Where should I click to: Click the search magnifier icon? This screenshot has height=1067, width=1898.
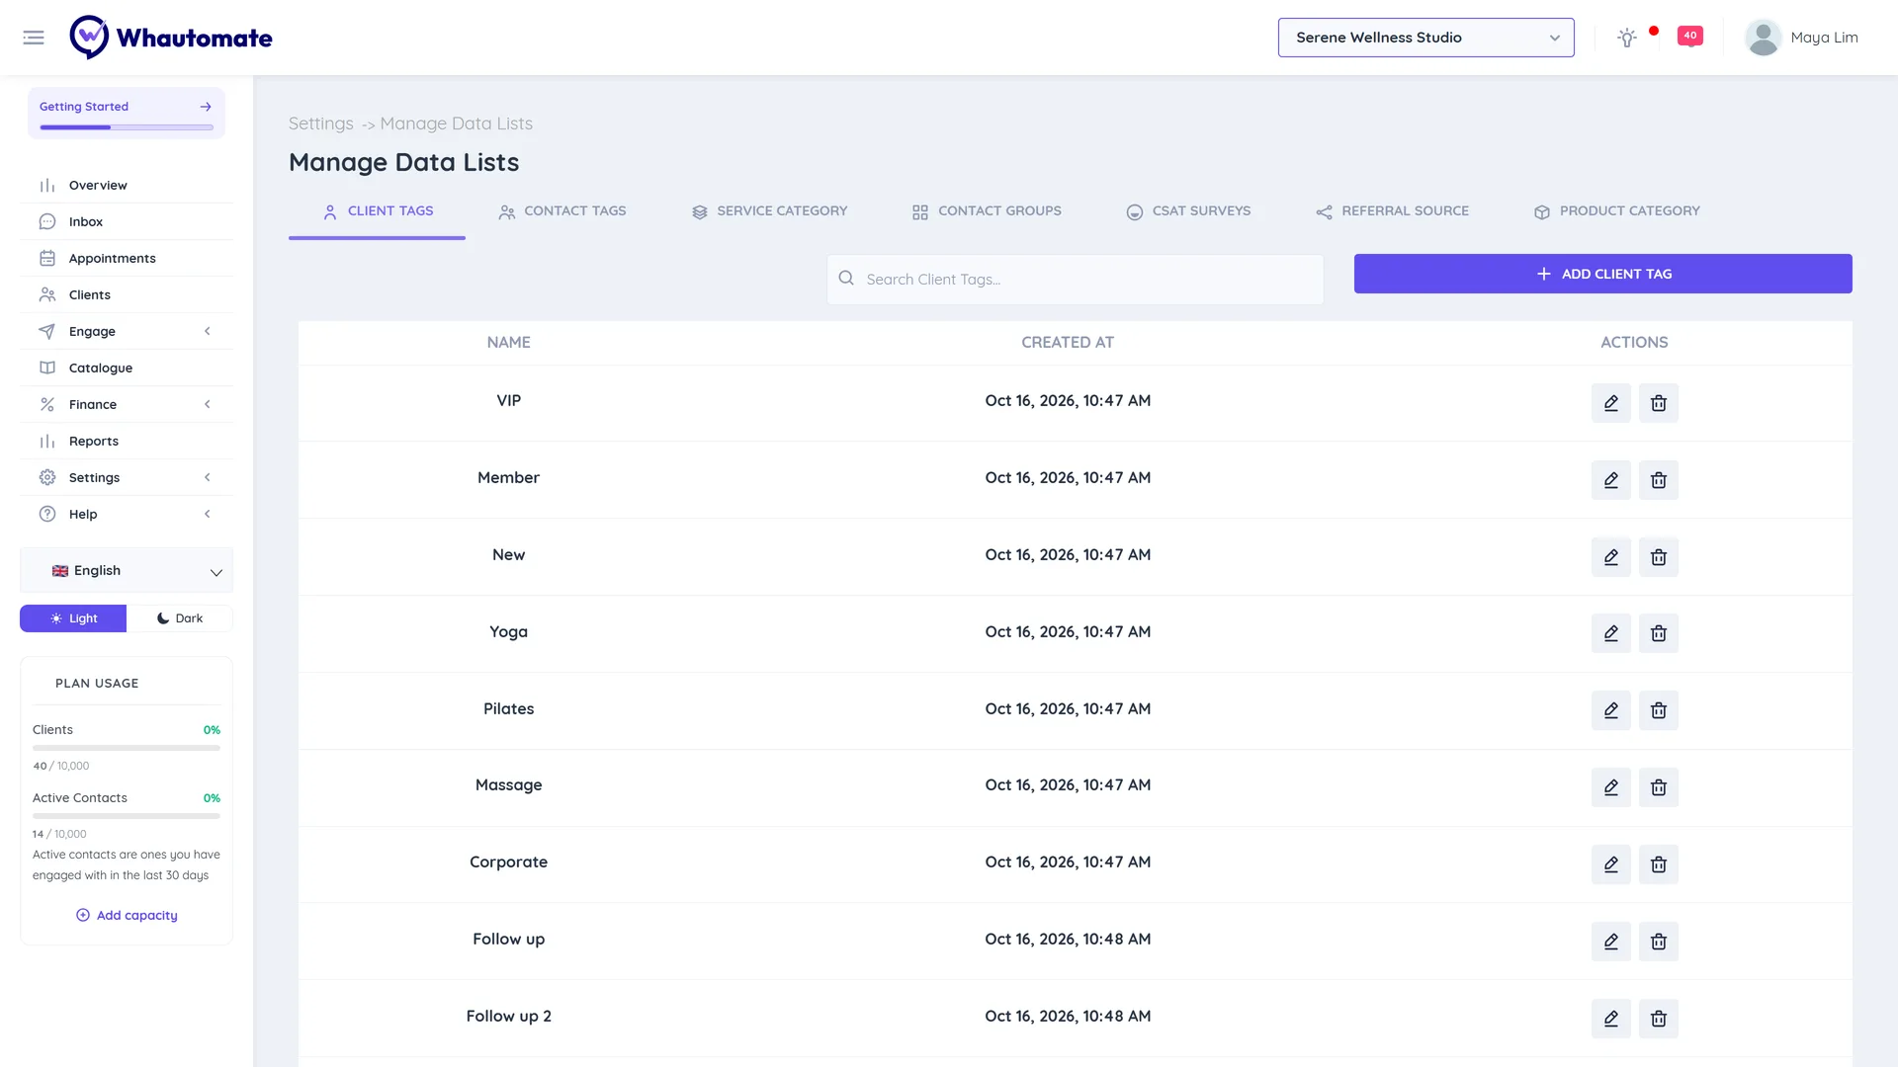point(846,279)
